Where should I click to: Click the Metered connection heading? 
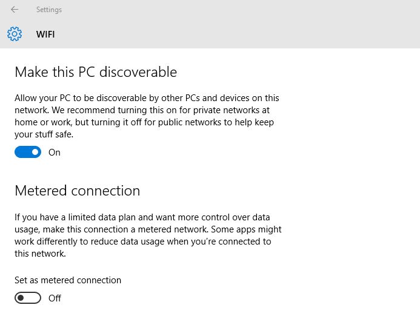[77, 191]
